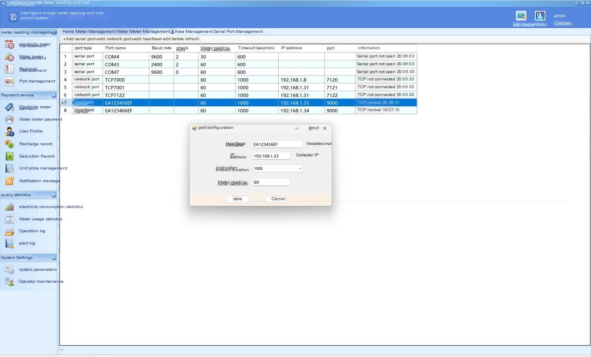Click the save button in port configuration
The width and height of the screenshot is (591, 357).
(238, 199)
